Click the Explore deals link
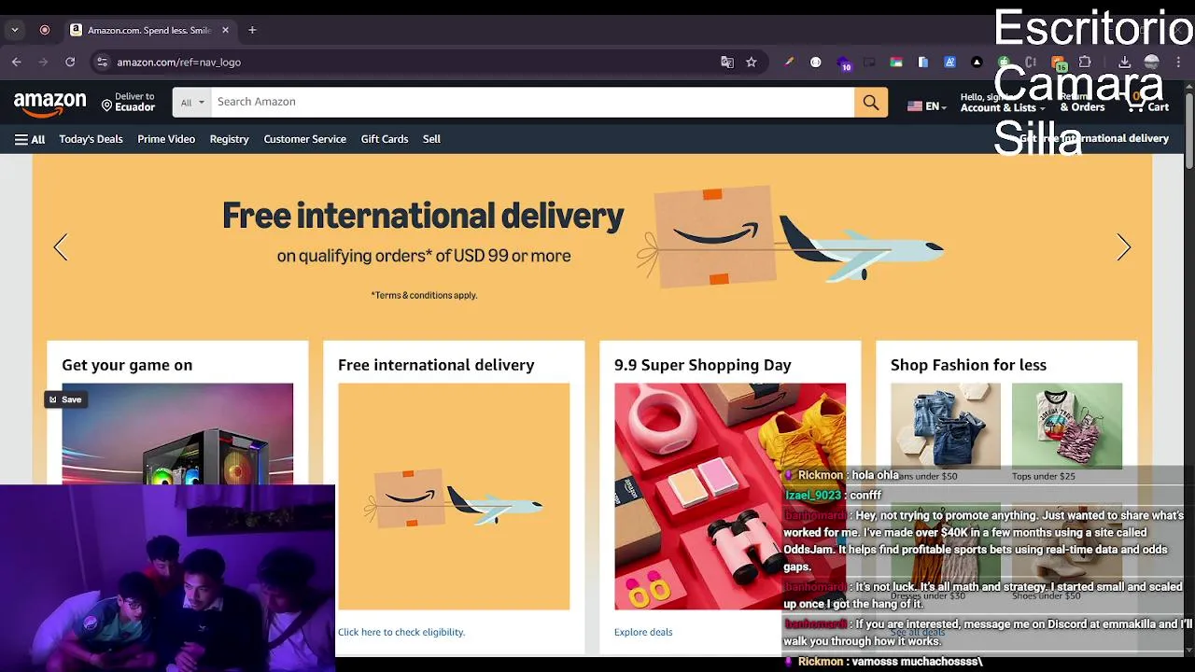Image resolution: width=1195 pixels, height=672 pixels. coord(643,632)
